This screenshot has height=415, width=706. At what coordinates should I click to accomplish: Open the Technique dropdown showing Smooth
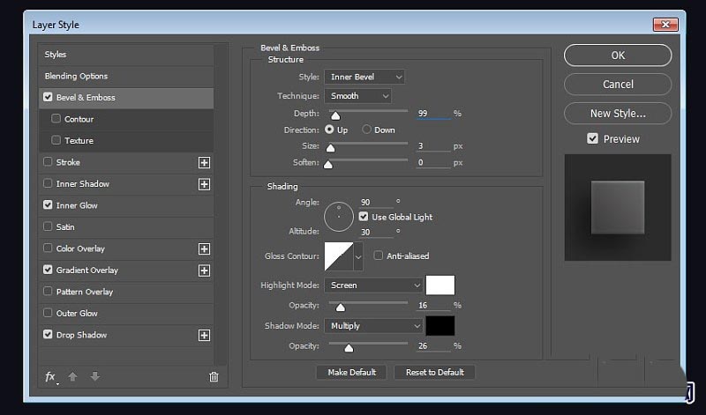357,96
